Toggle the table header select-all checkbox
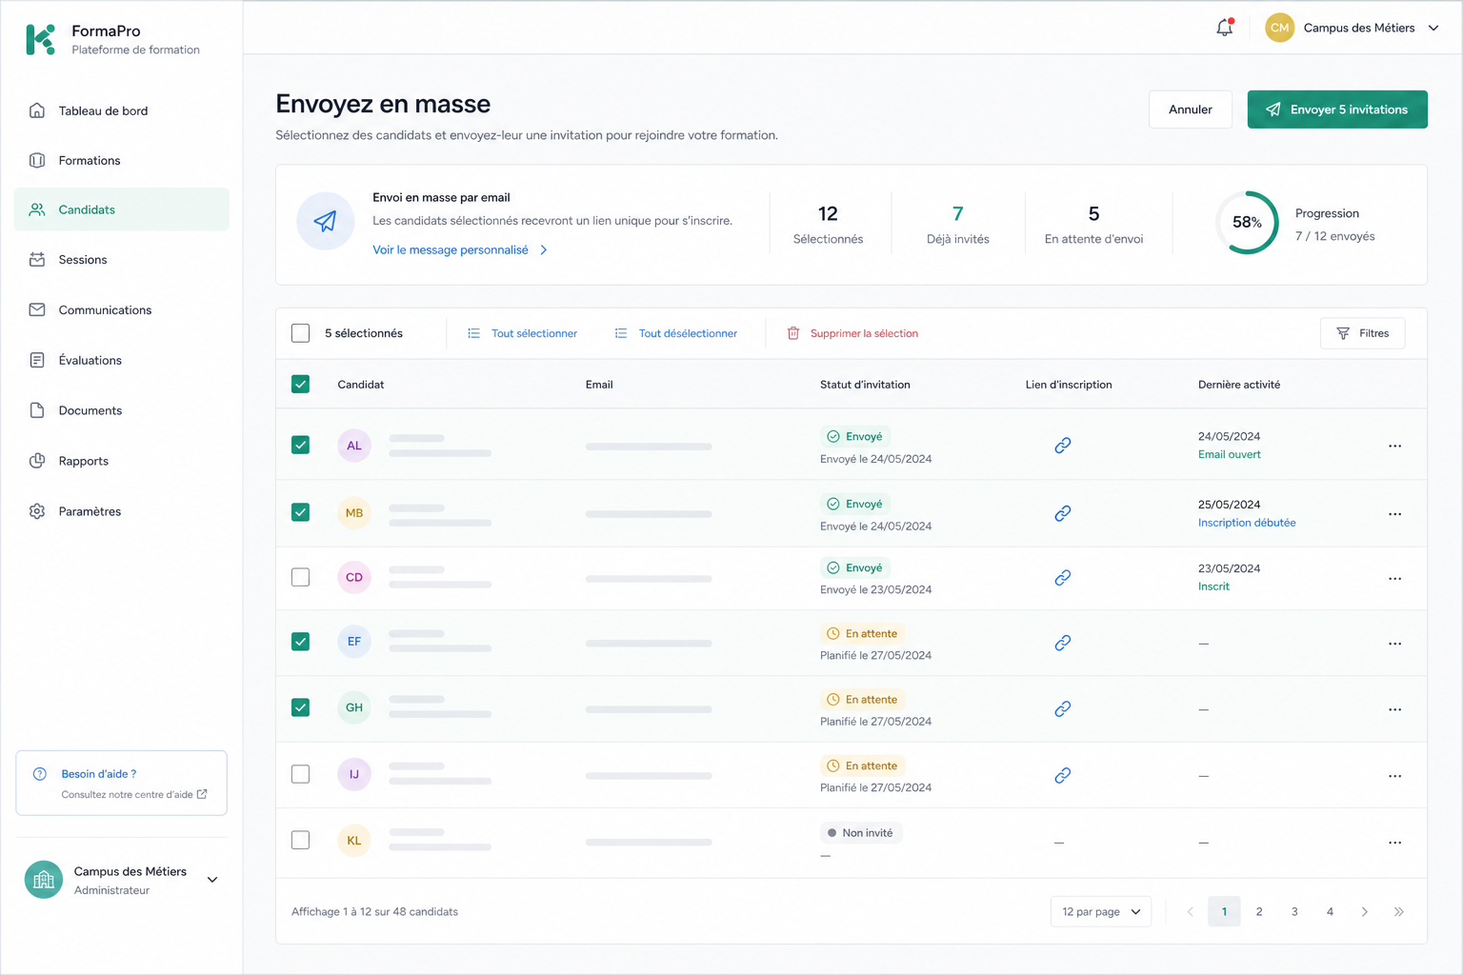Viewport: 1463px width, 975px height. pyautogui.click(x=301, y=385)
